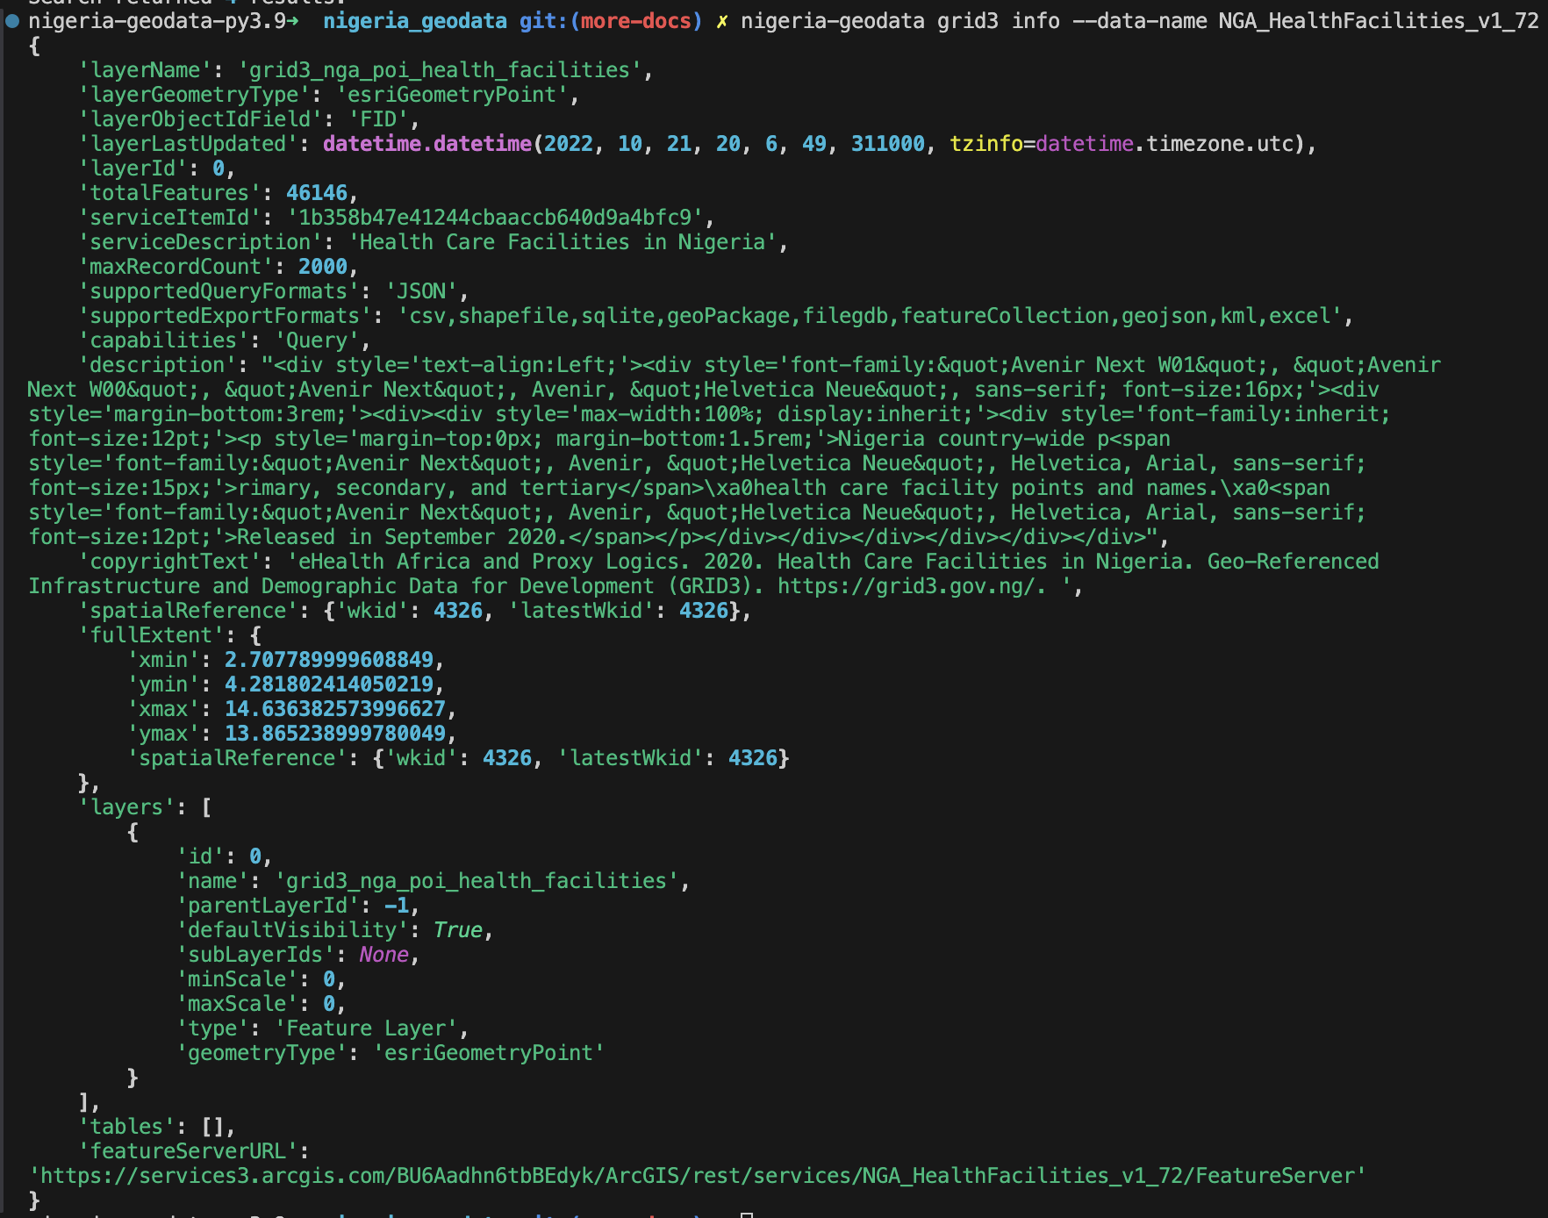Click the maxRecordCount value 2000
1548x1218 pixels.
point(322,267)
